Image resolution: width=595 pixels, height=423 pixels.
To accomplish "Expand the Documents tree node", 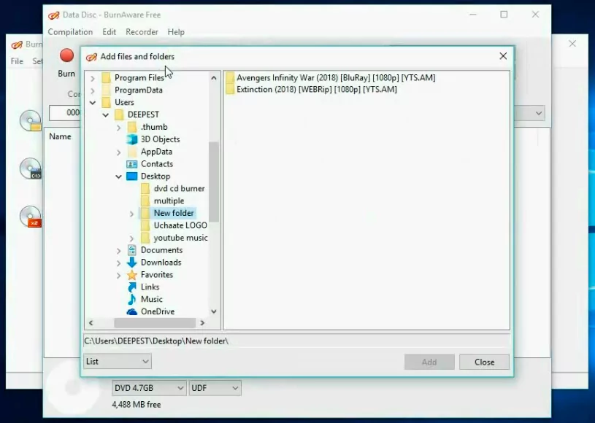I will coord(118,251).
